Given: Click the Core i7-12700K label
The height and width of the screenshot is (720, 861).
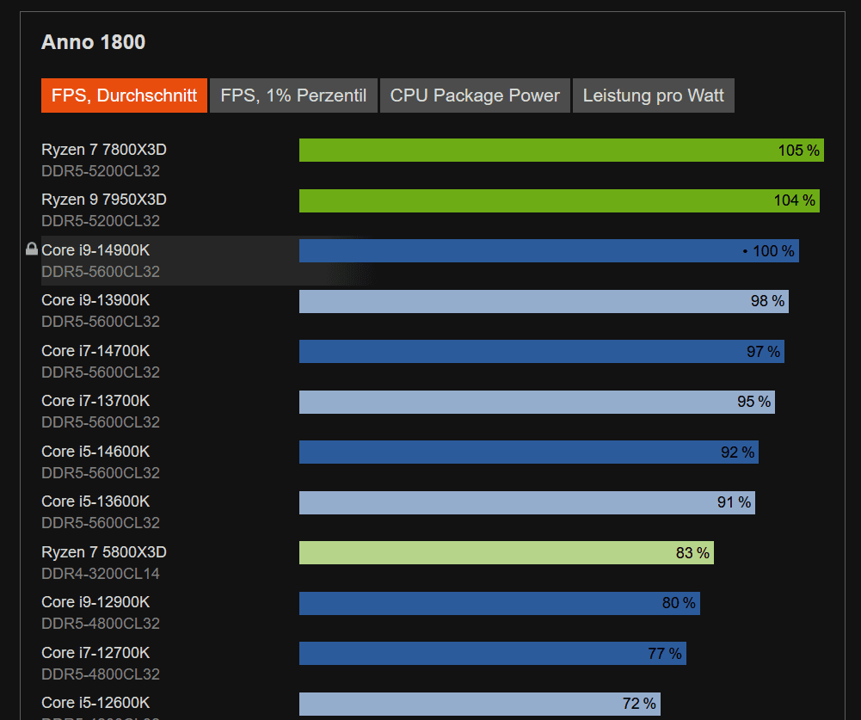Looking at the screenshot, I should click(x=95, y=652).
